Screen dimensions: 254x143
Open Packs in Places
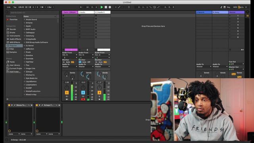[12, 62]
